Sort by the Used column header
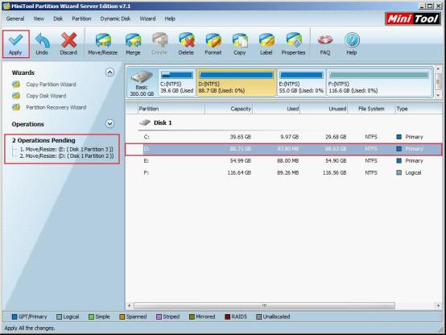The image size is (446, 335). [276, 109]
